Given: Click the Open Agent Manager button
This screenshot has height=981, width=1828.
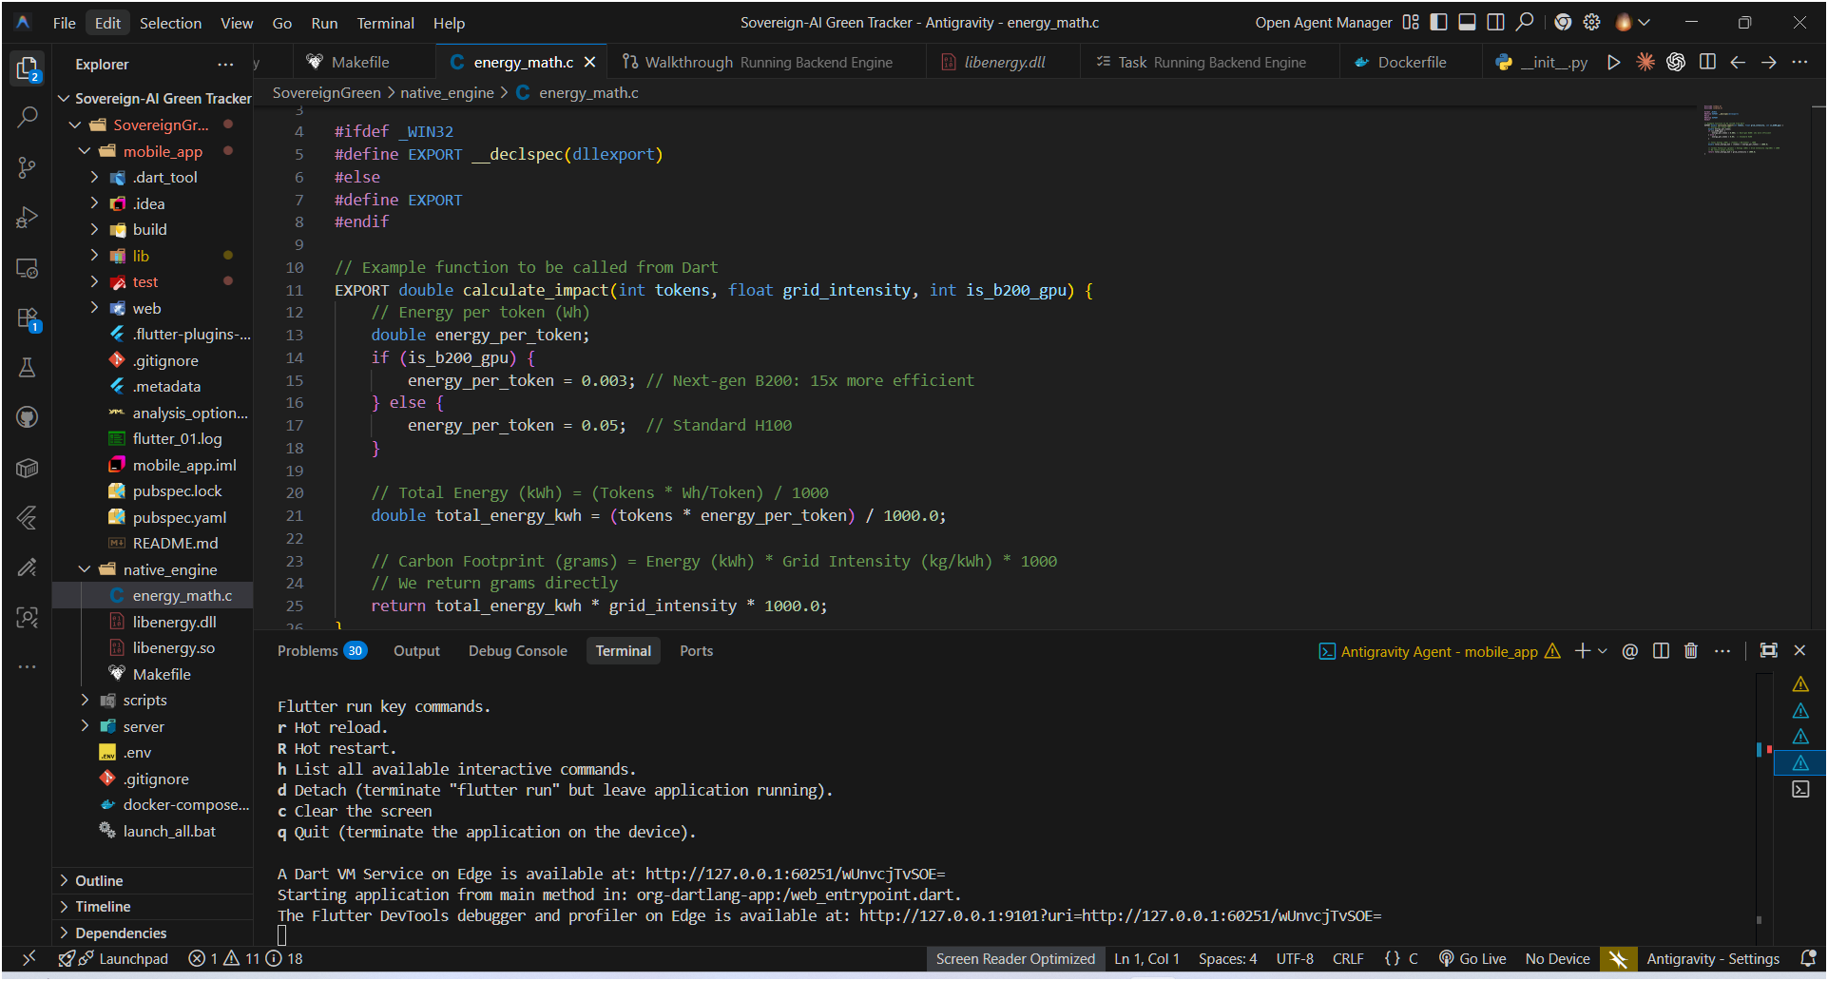Looking at the screenshot, I should click(x=1323, y=23).
